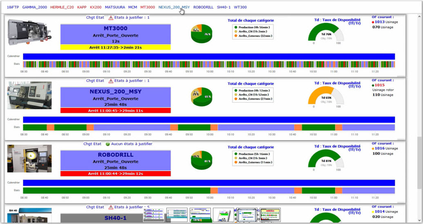The image size is (423, 224).
Task: Click 'Chgt Etat' above the ROBODRILL panel
Action: tap(92, 144)
